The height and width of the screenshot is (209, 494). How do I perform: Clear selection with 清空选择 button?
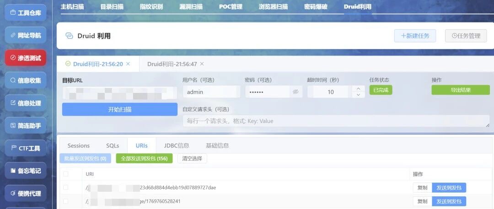(192, 158)
